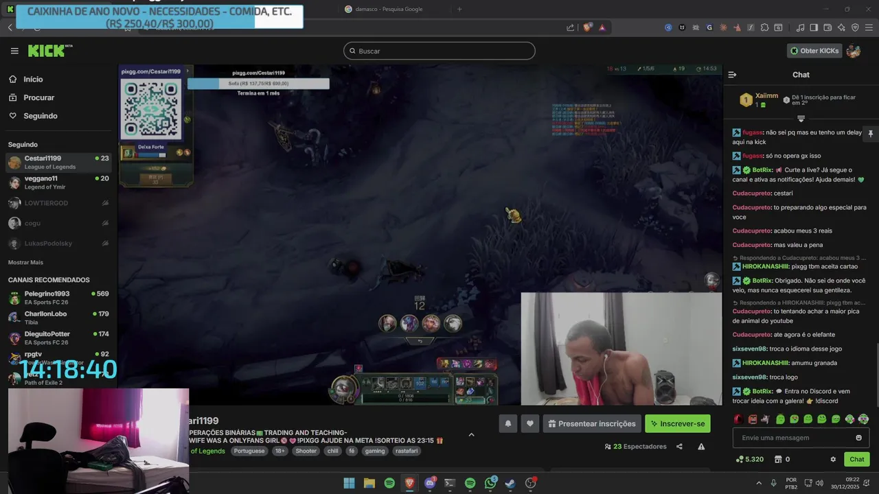This screenshot has height=494, width=879.
Task: Open the Brave VPN shield icon
Action: click(x=855, y=27)
